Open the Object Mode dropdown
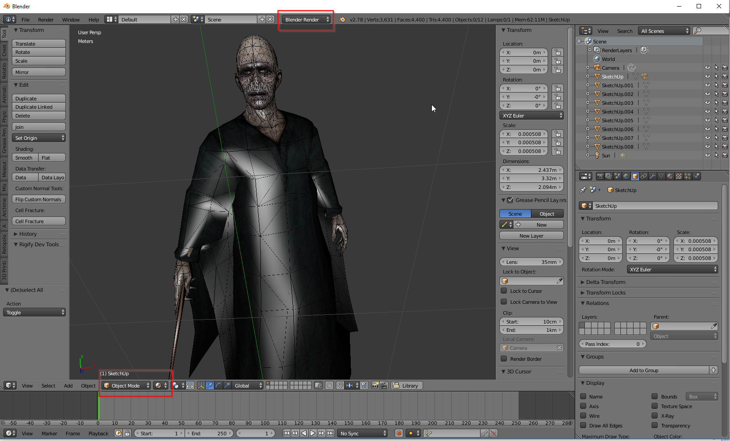The image size is (730, 441). (x=126, y=385)
